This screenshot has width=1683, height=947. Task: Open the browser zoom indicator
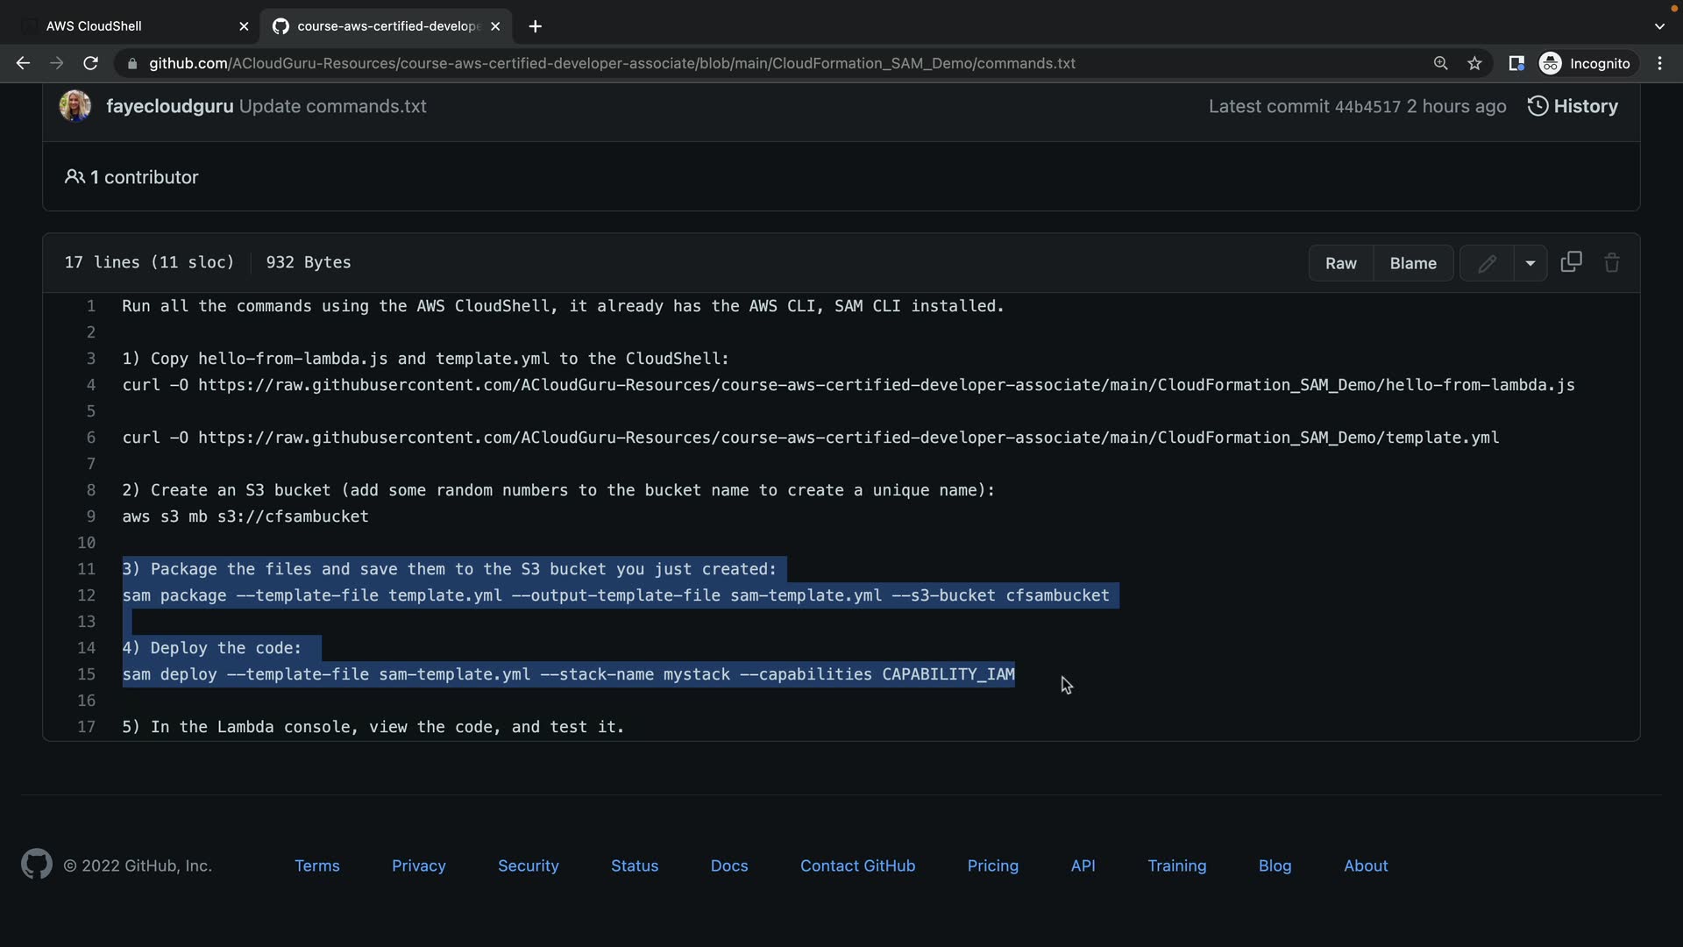coord(1440,63)
